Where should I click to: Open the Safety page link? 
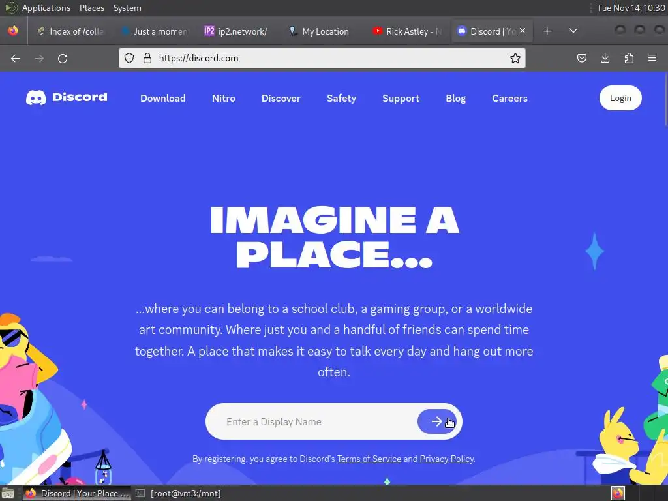[x=341, y=99]
